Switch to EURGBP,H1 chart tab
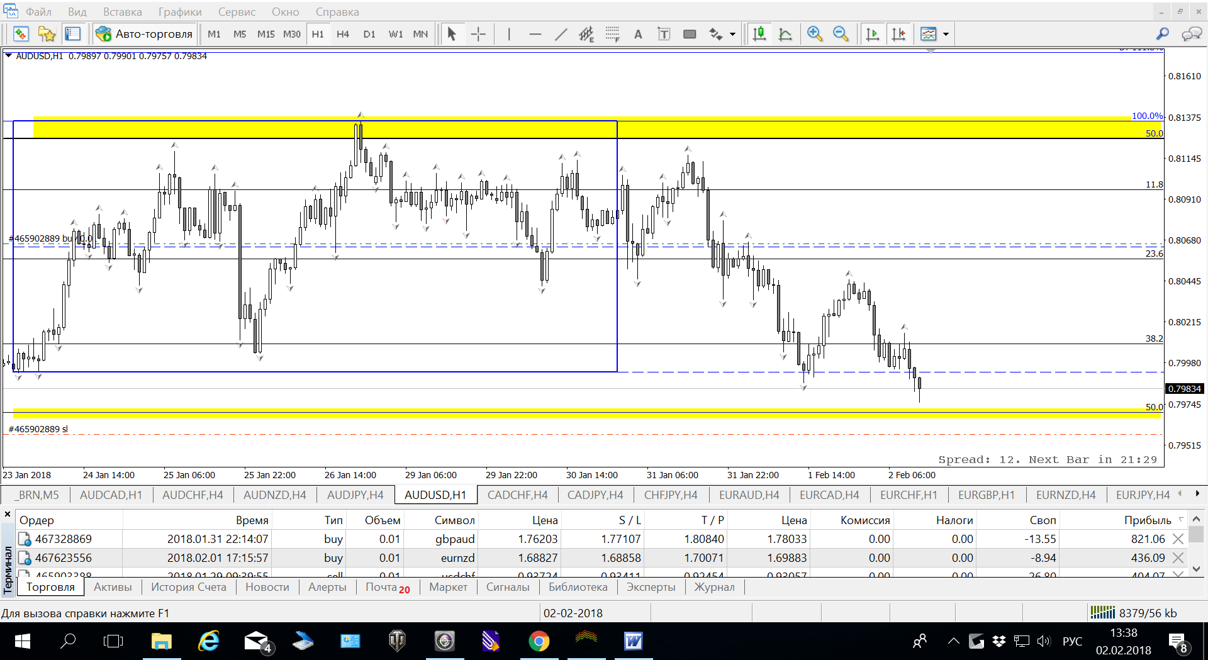Viewport: 1208px width, 660px height. (986, 495)
